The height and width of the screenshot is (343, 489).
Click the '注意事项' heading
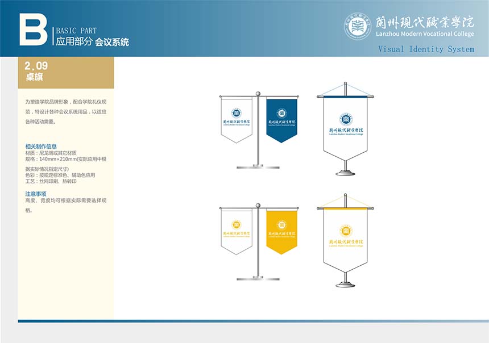[x=36, y=194]
